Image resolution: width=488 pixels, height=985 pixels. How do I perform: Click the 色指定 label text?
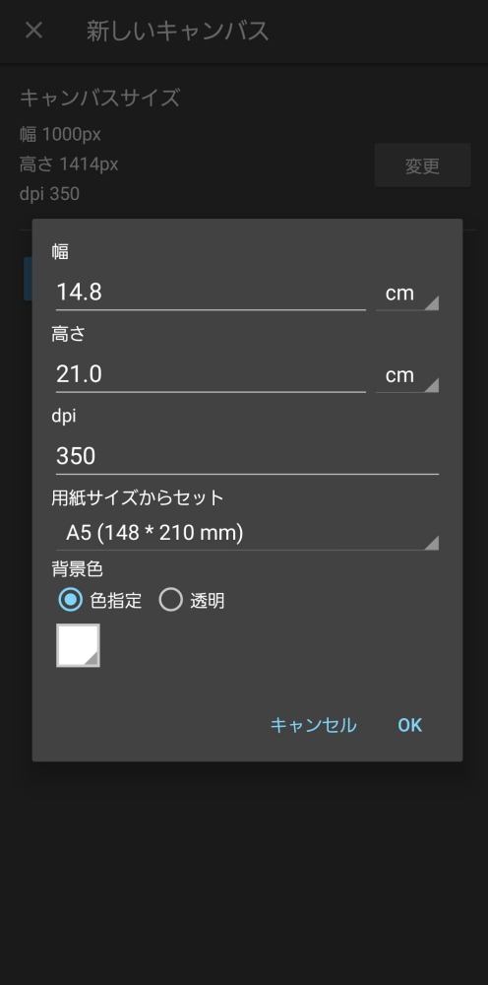coord(116,601)
